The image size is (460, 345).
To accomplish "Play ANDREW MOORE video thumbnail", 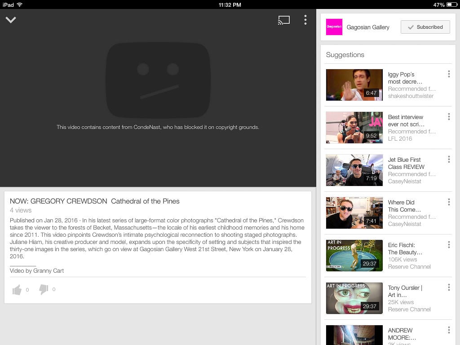I will (x=354, y=335).
